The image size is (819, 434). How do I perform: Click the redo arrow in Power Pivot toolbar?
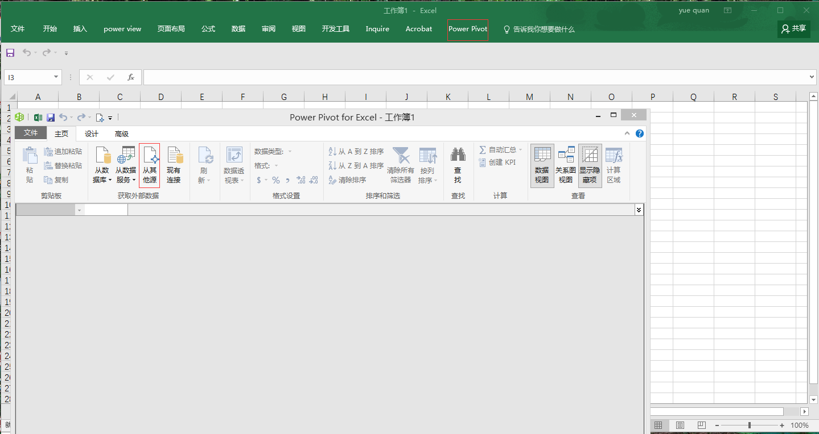click(81, 118)
